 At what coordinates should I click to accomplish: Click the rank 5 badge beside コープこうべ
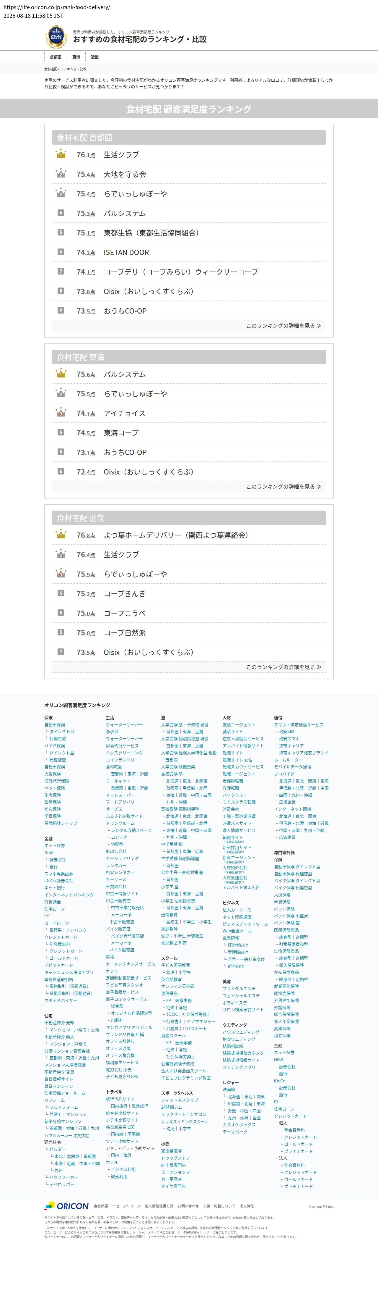pyautogui.click(x=61, y=613)
